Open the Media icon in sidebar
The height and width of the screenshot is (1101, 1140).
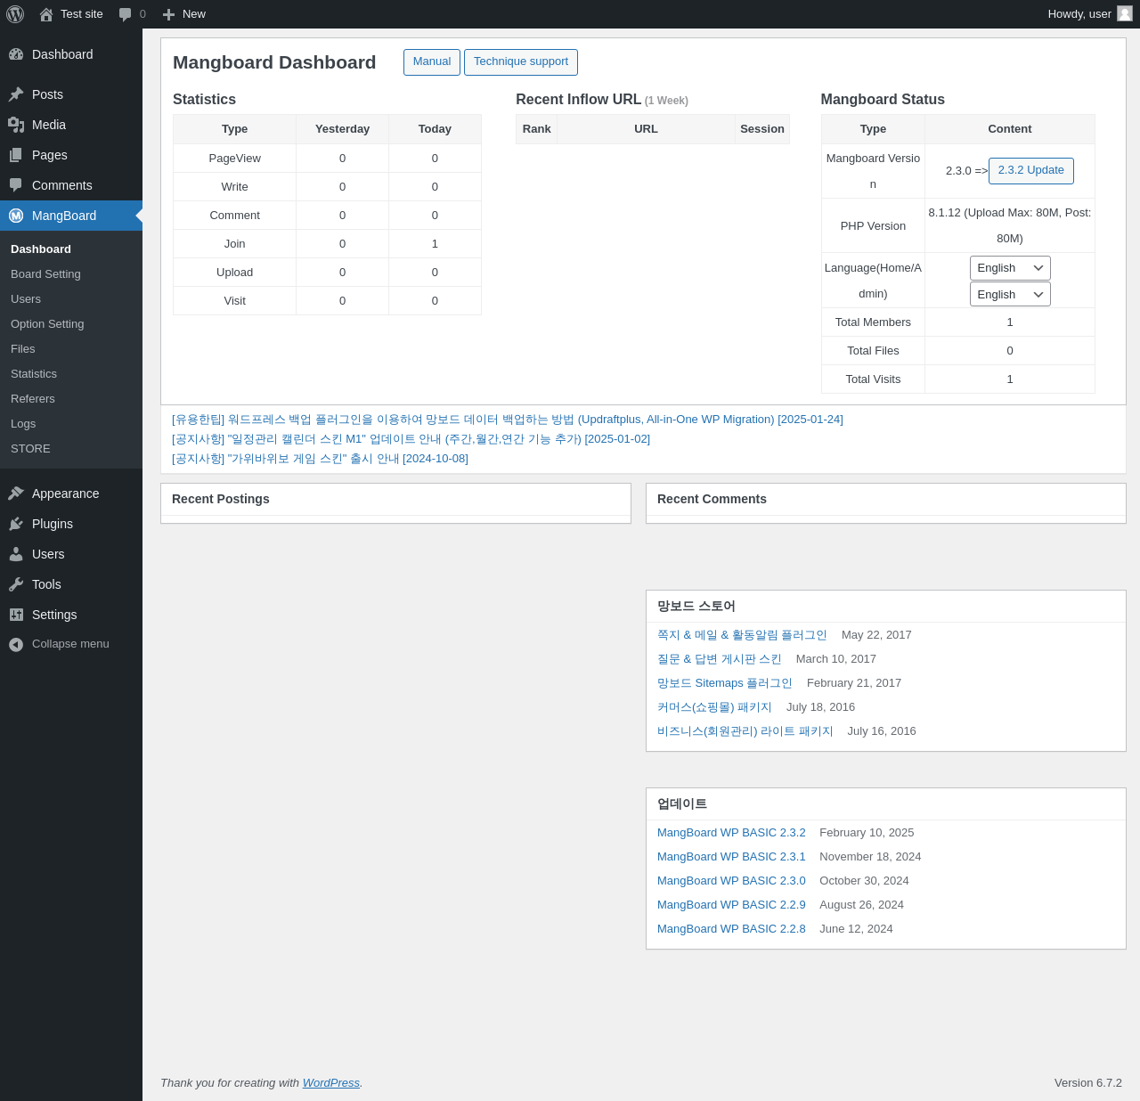[16, 125]
